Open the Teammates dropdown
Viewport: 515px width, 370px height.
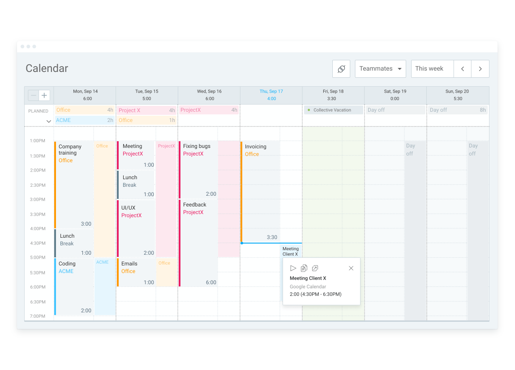pyautogui.click(x=380, y=69)
